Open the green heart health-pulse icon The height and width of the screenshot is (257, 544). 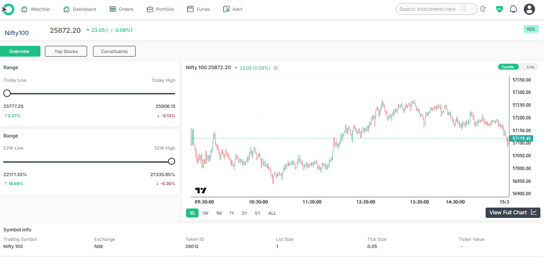500,9
